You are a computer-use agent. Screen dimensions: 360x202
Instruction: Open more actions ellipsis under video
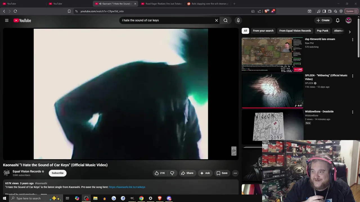235,173
